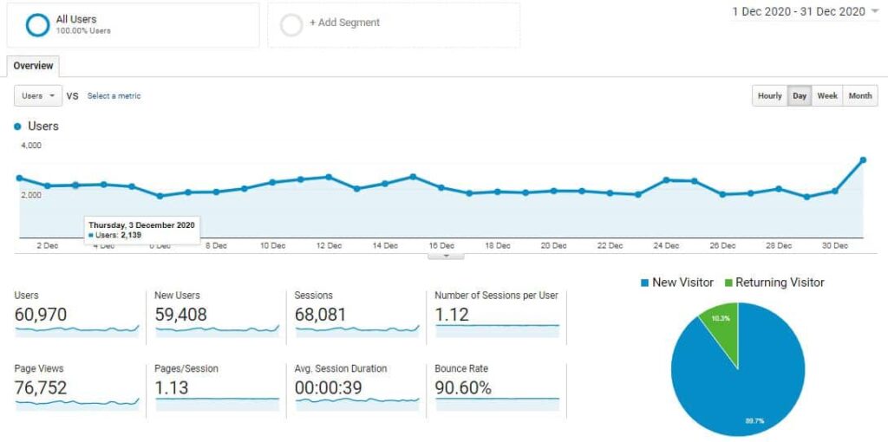Click the Select a metric link
888x442 pixels.
[114, 96]
